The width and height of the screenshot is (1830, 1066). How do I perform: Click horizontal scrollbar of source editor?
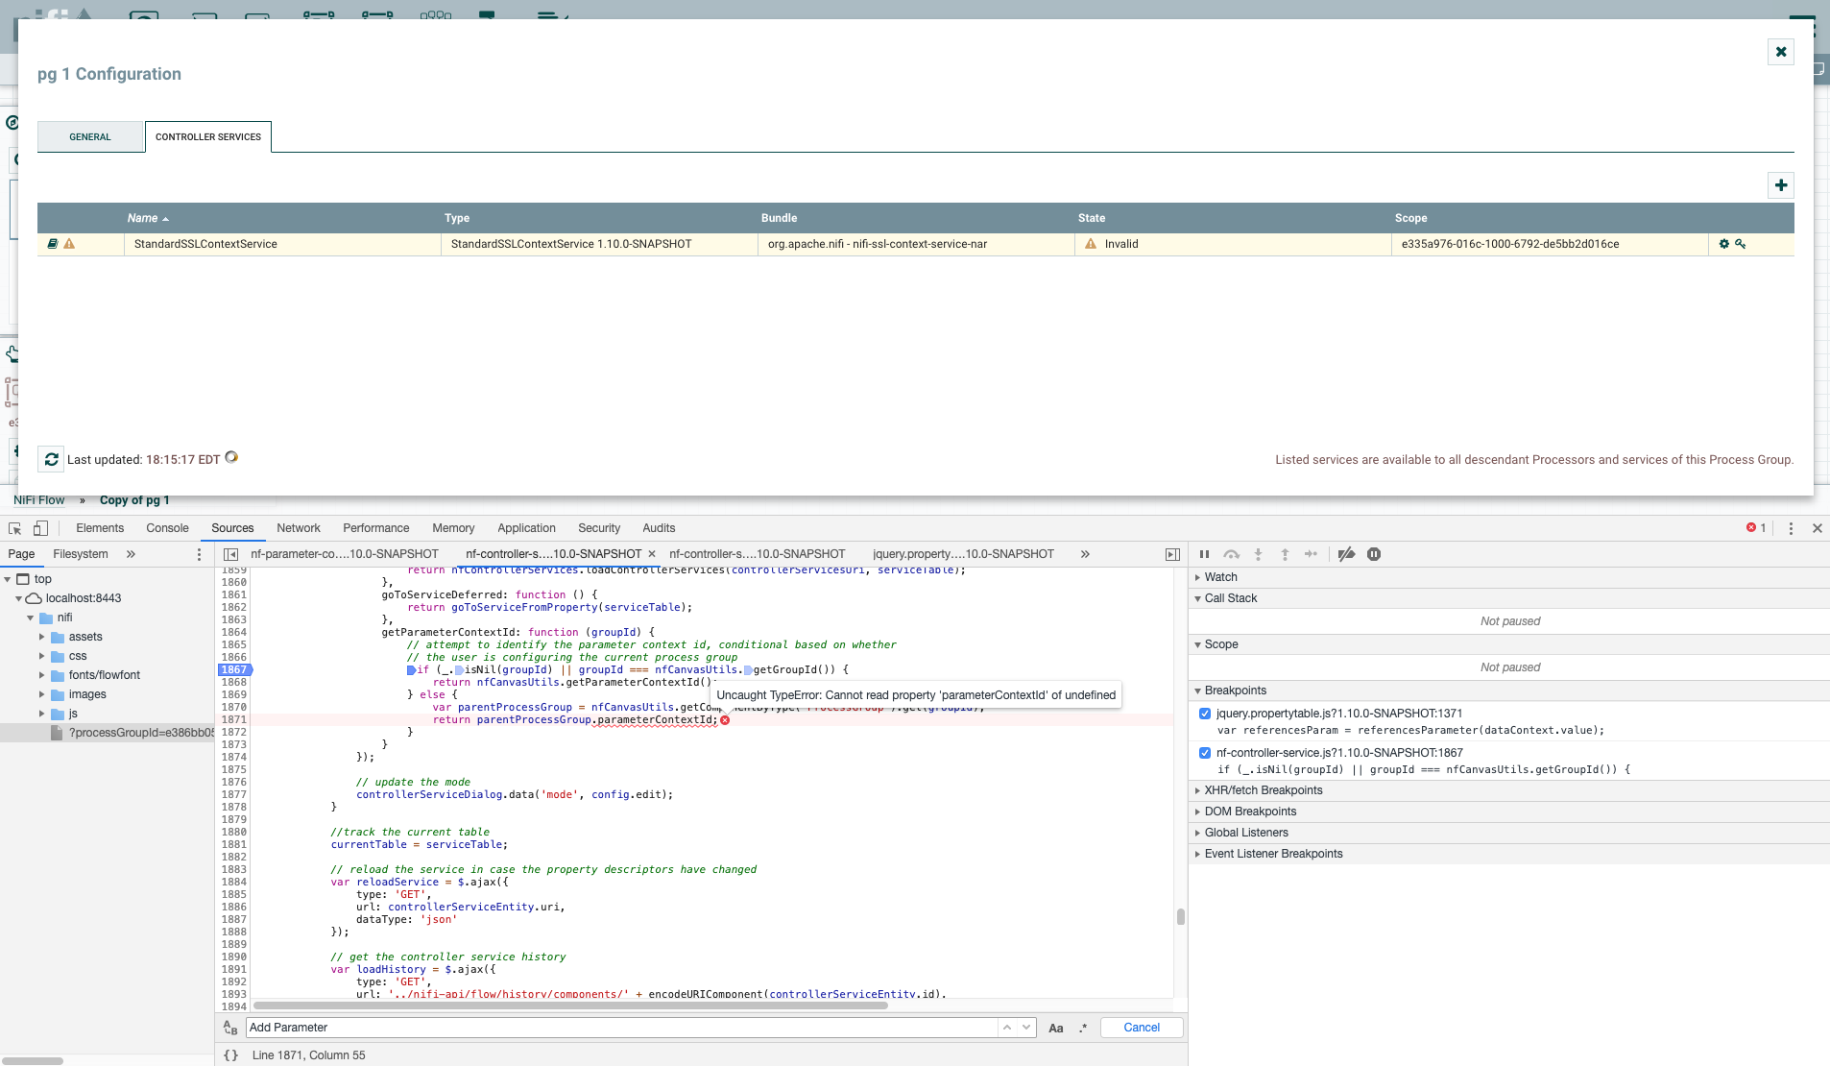(570, 1005)
